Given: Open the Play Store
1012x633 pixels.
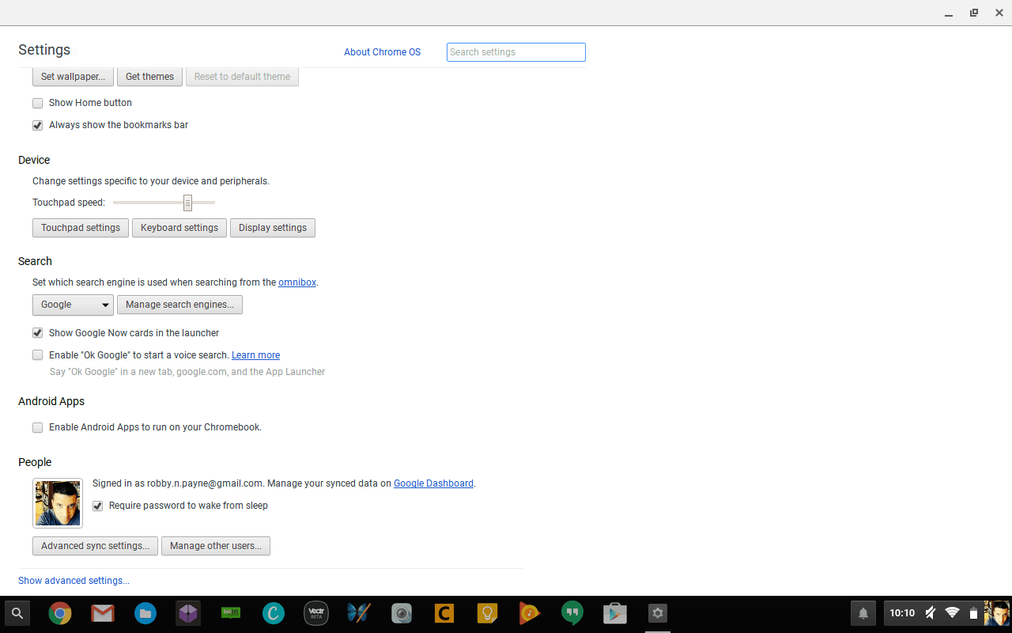Looking at the screenshot, I should click(x=614, y=613).
